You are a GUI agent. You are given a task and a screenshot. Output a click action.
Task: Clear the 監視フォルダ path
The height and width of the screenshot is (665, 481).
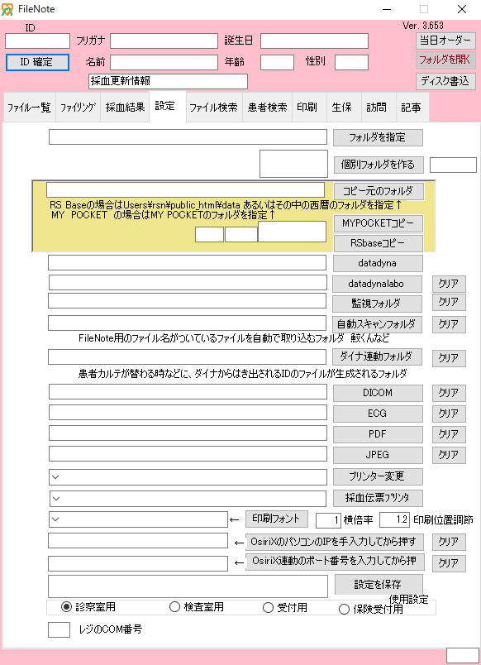pos(449,303)
